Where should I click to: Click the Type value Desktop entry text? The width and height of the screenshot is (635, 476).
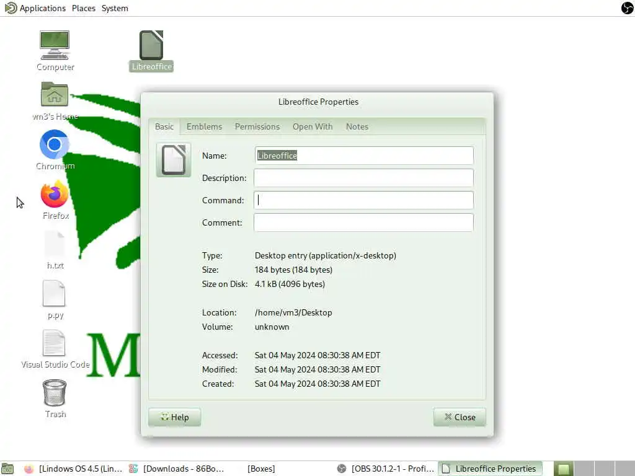pos(325,255)
